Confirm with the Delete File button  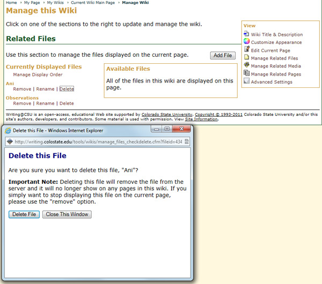coord(24,214)
